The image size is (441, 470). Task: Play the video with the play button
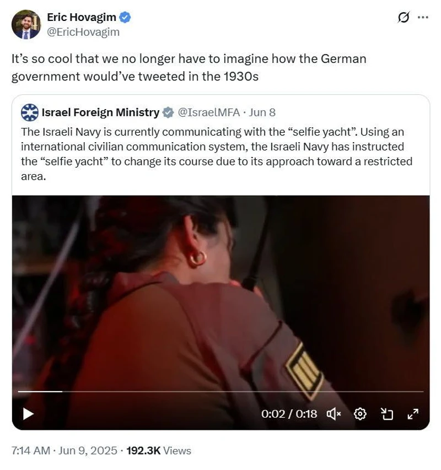tap(28, 414)
